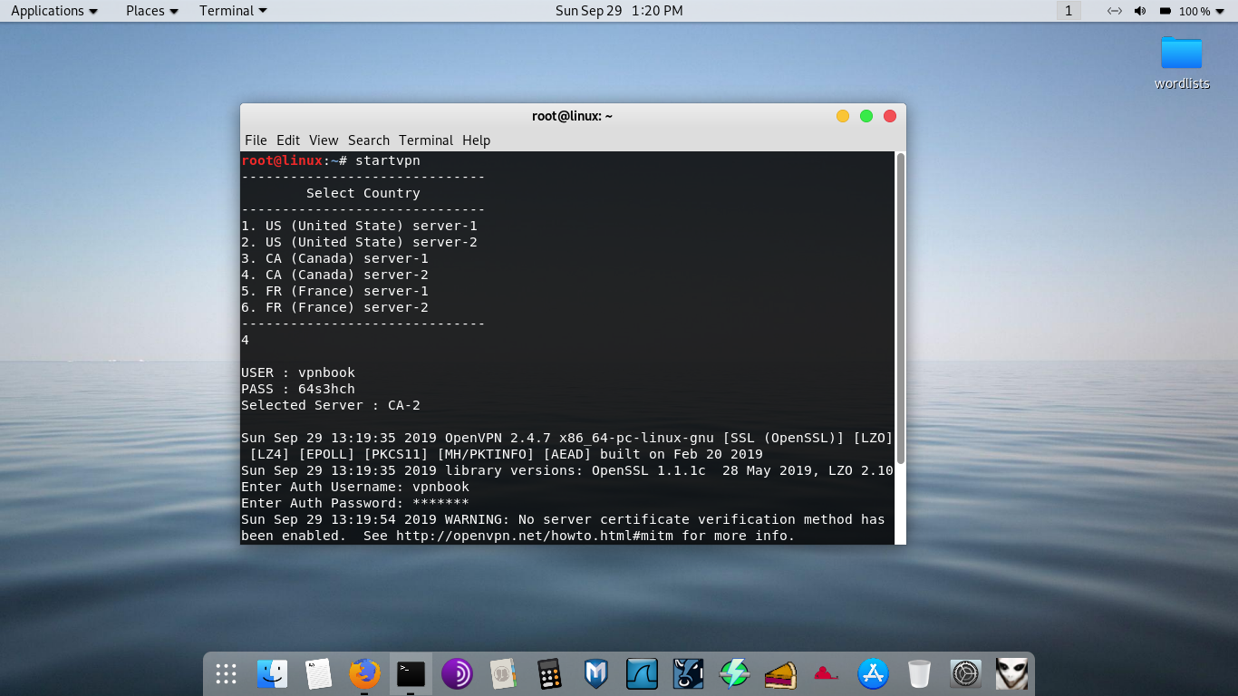
Task: Open the blue App Store dock icon
Action: click(x=873, y=673)
